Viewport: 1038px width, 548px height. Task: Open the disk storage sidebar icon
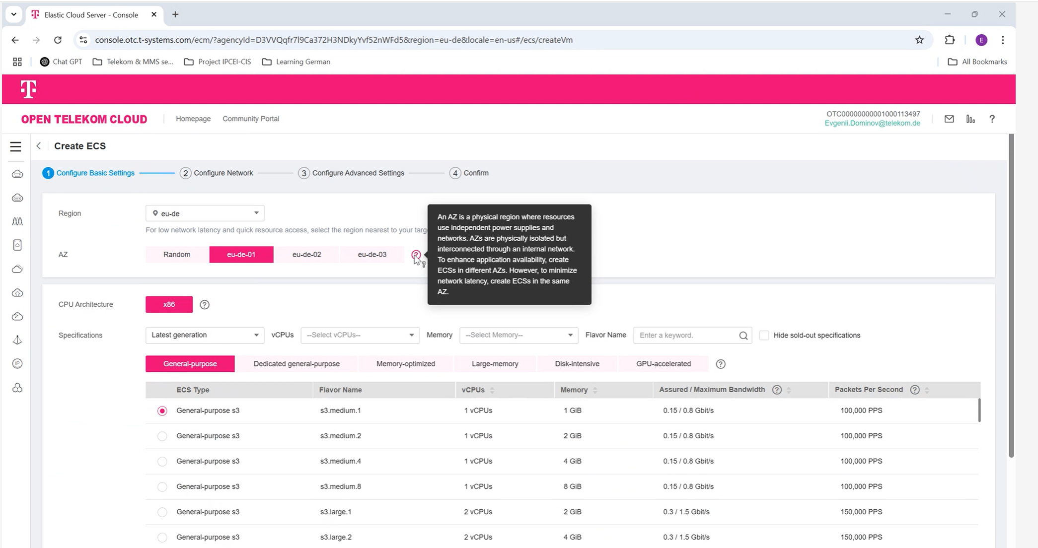pos(17,245)
